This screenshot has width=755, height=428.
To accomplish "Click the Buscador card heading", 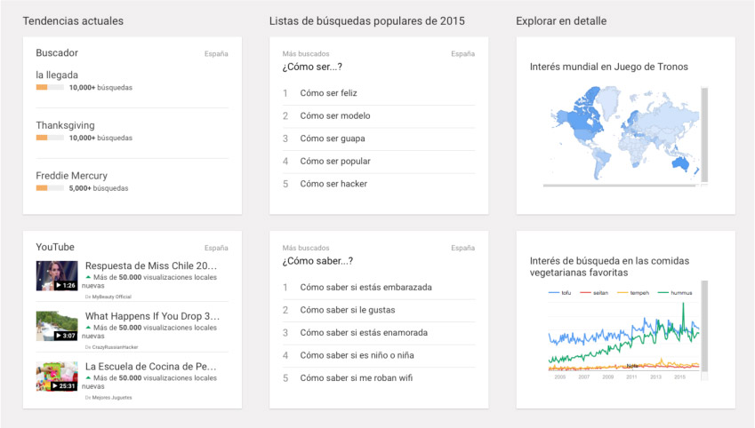I will point(57,53).
